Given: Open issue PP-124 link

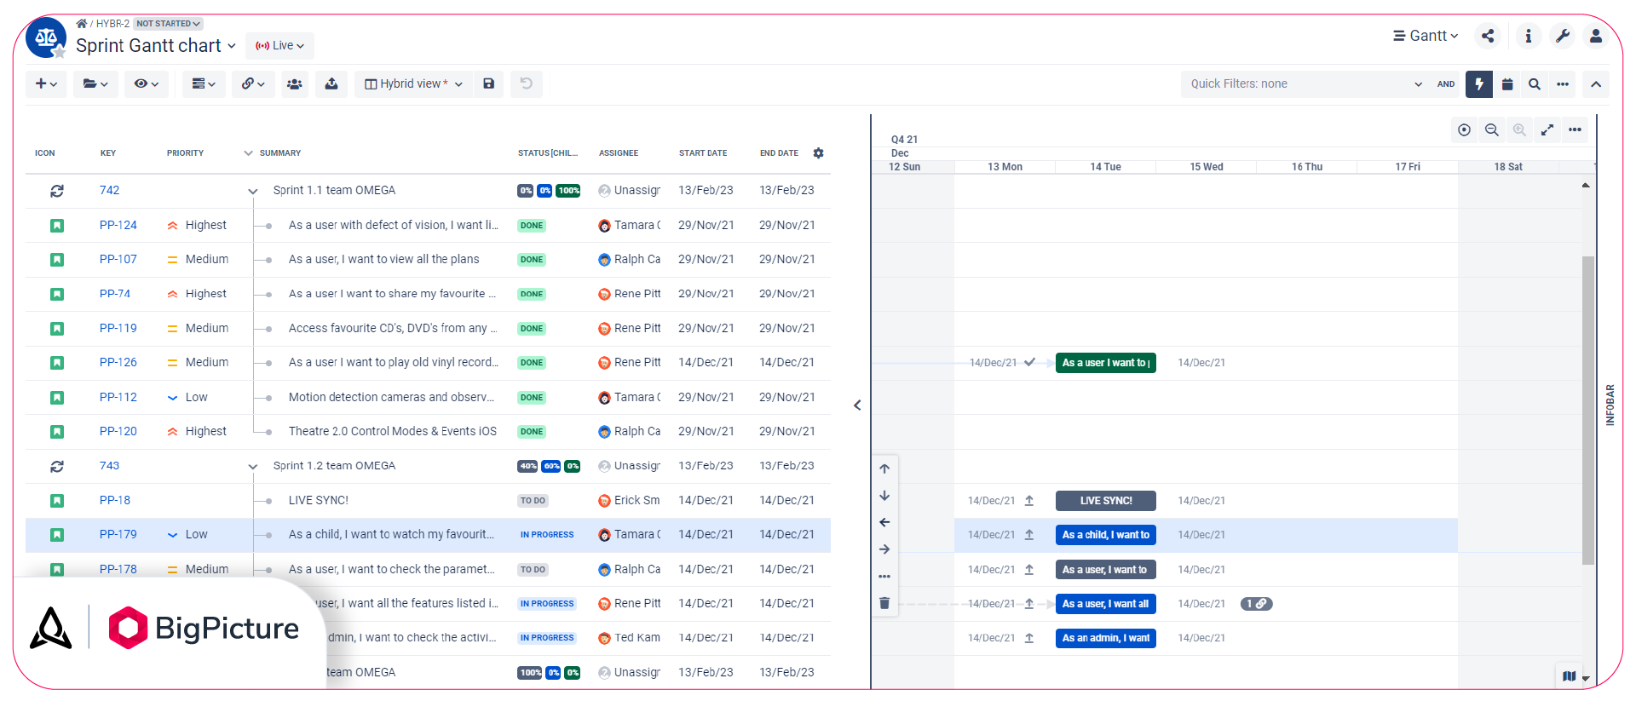Looking at the screenshot, I should click(x=118, y=225).
